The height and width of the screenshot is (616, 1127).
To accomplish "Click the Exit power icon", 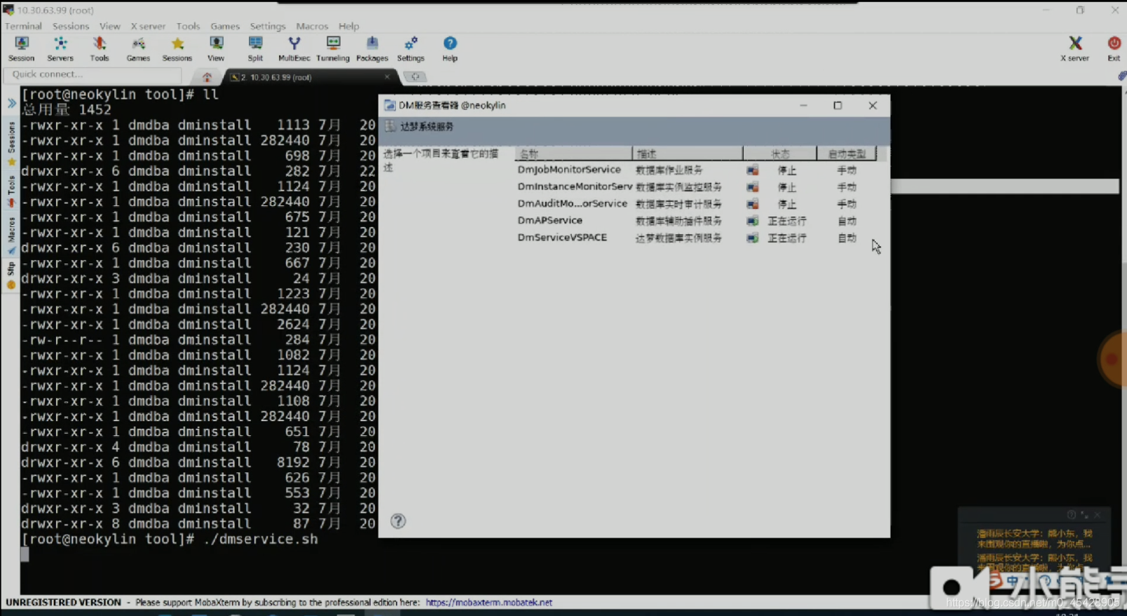I will click(1114, 48).
